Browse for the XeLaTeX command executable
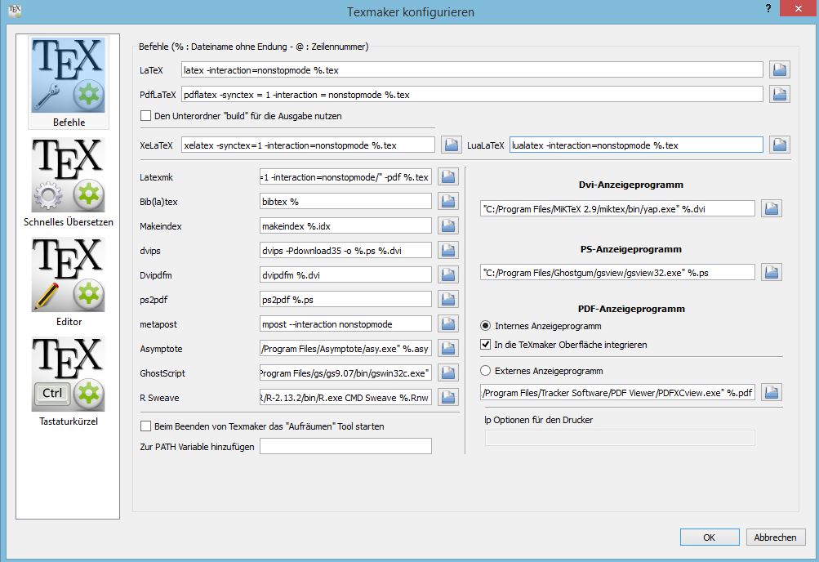This screenshot has height=562, width=819. (452, 145)
